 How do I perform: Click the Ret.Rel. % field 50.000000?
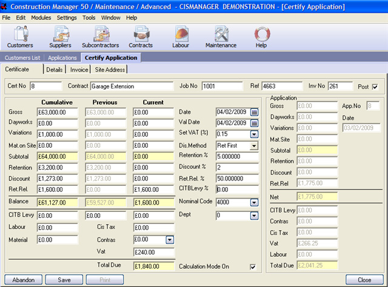click(x=237, y=179)
